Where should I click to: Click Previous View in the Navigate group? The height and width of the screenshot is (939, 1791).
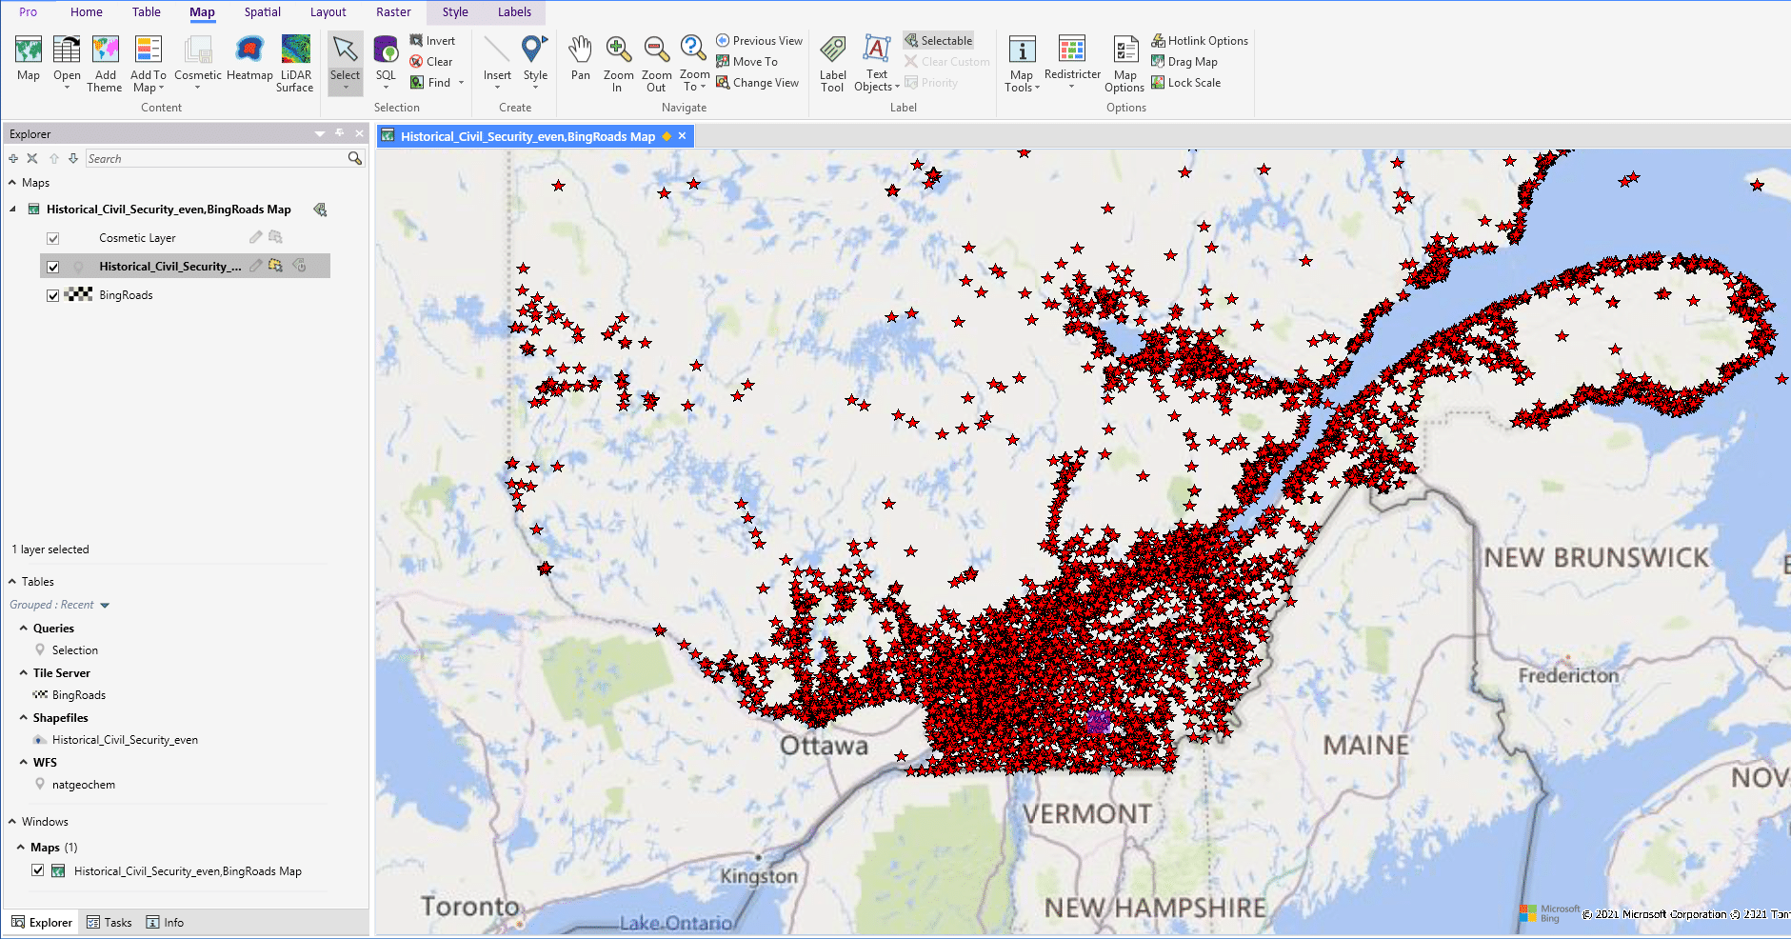point(759,40)
